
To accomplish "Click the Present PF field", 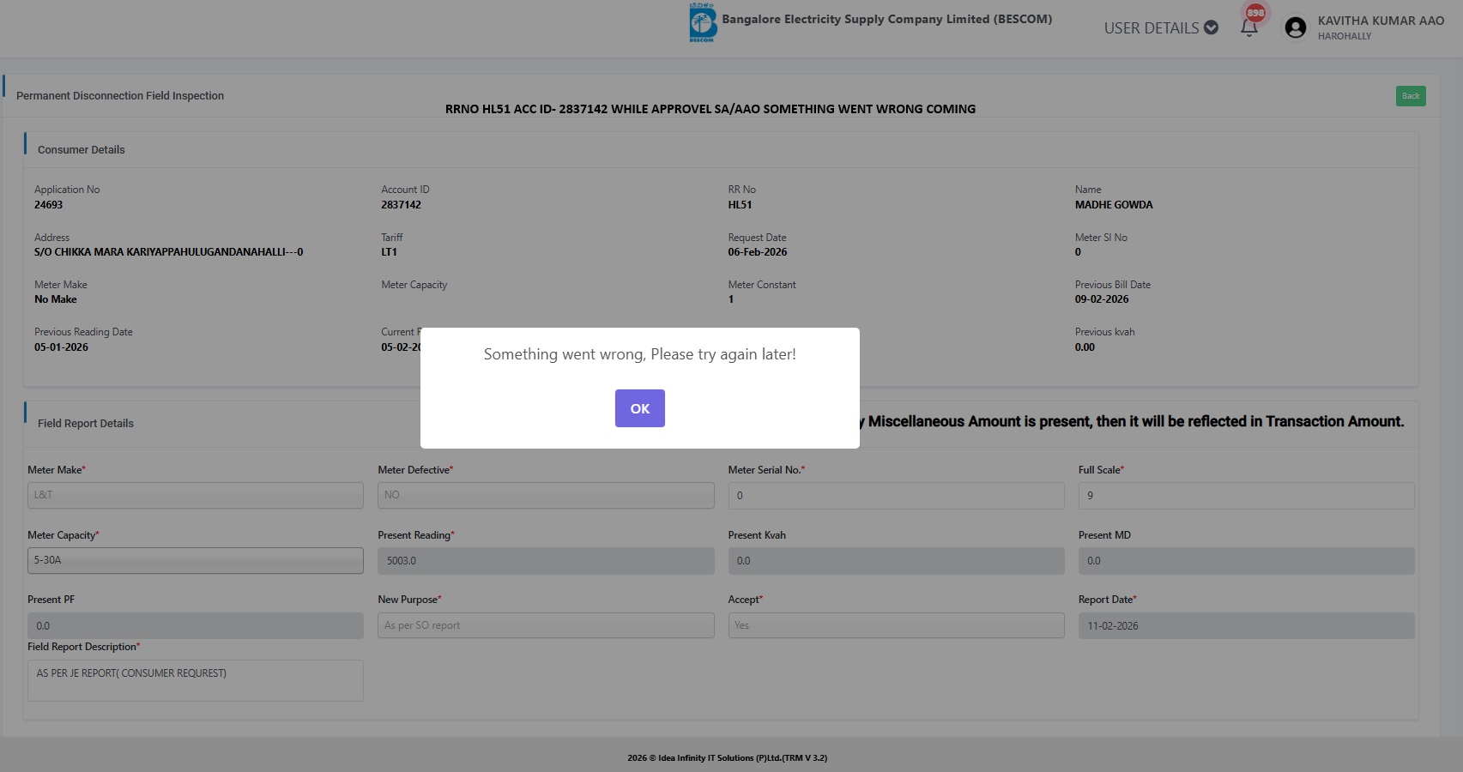I will coord(195,625).
